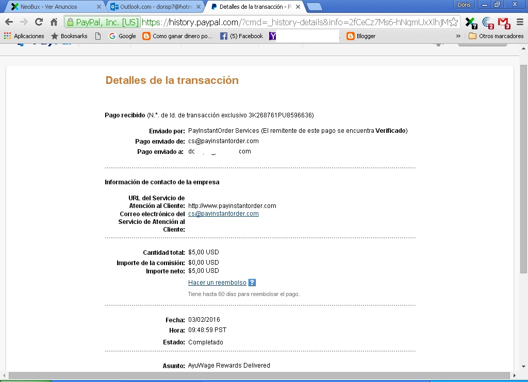This screenshot has height=382, width=528.
Task: Click the horizontal scrollbar thumb
Action: tap(259, 375)
